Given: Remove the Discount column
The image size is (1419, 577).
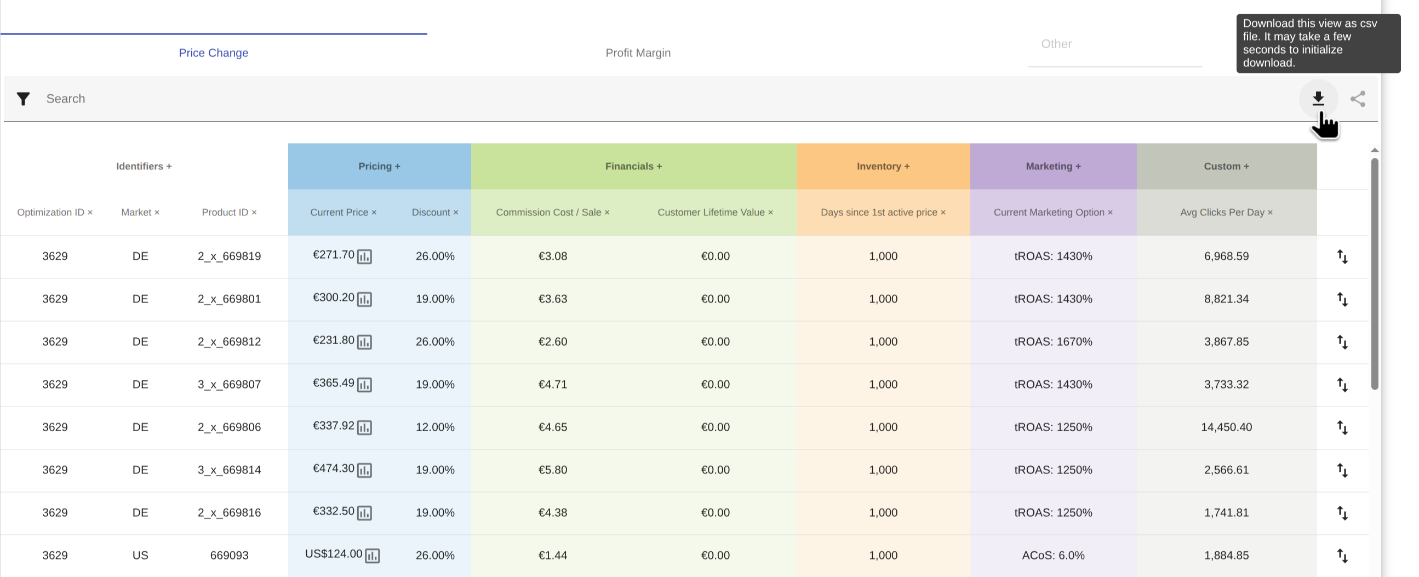Looking at the screenshot, I should 455,213.
